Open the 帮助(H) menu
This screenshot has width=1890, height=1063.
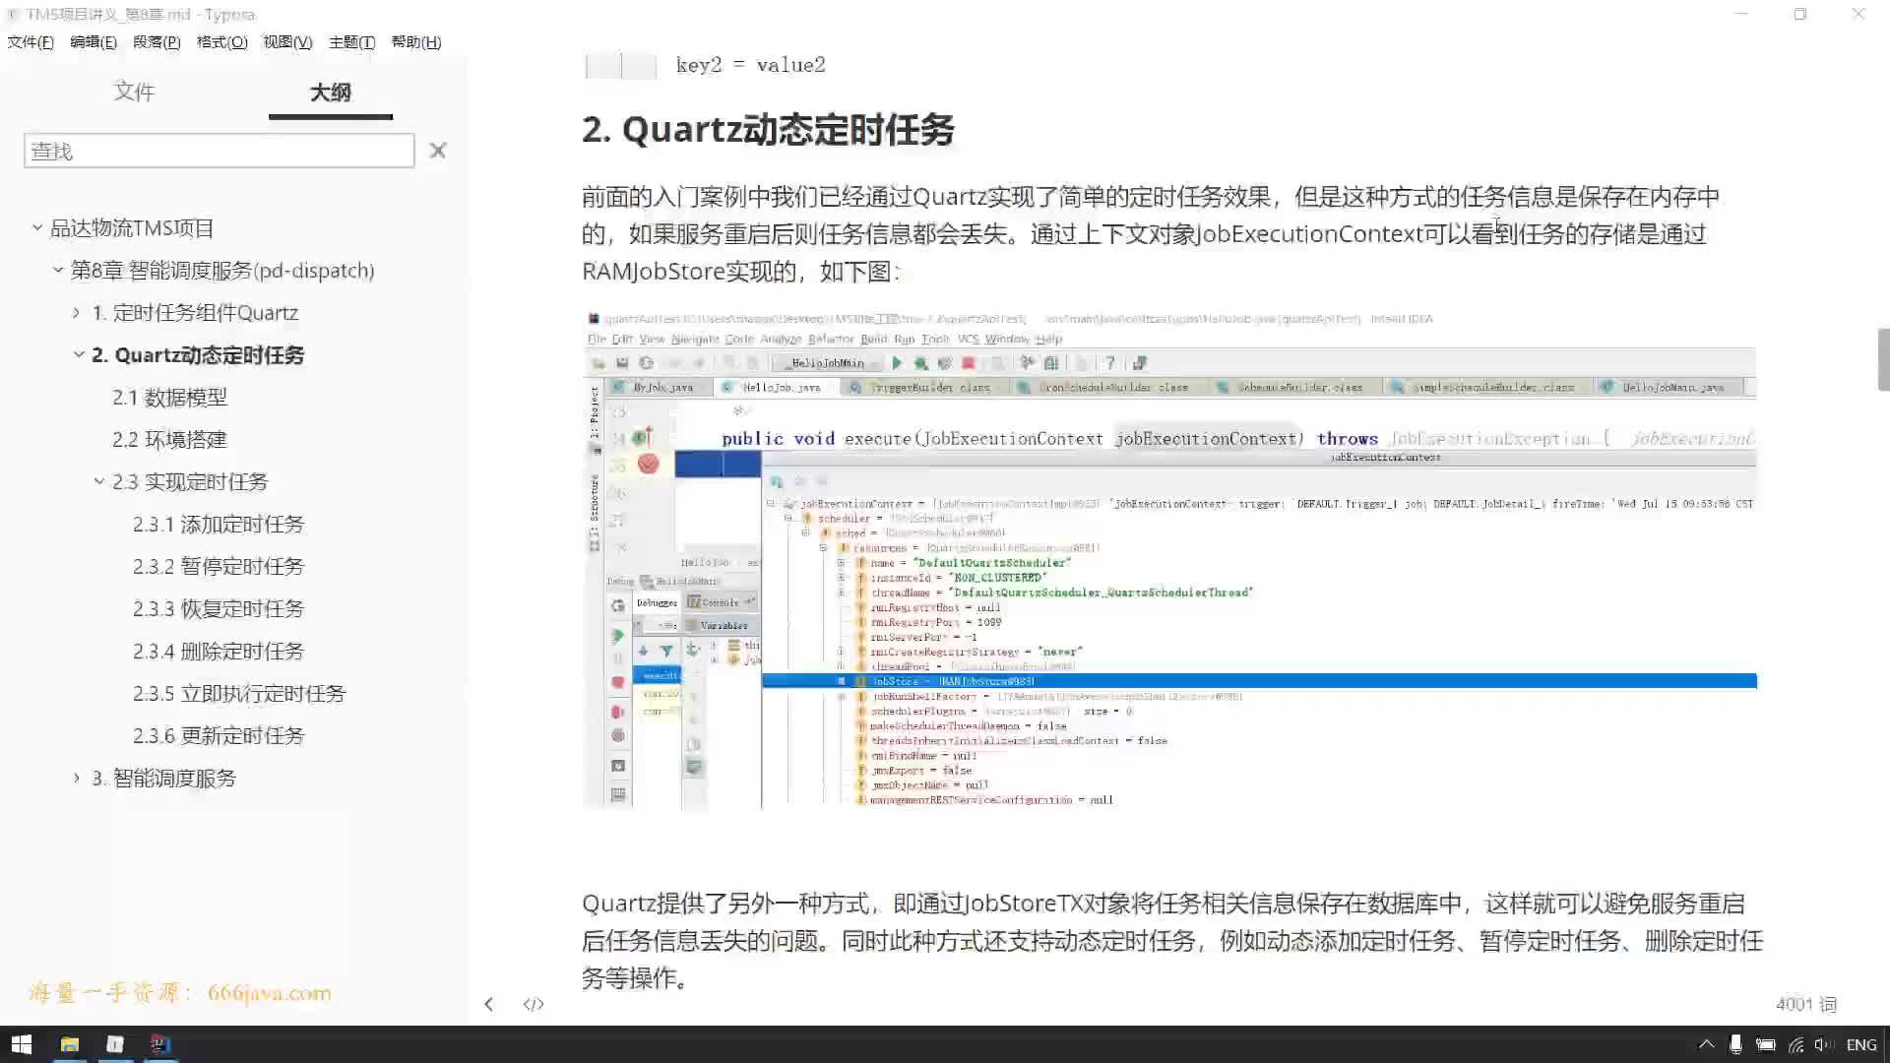416,42
